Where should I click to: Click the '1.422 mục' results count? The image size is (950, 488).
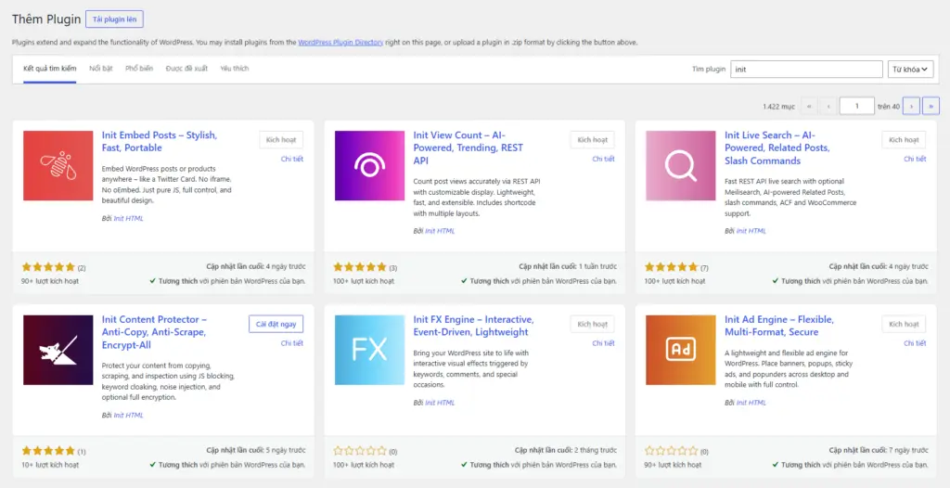coord(778,107)
